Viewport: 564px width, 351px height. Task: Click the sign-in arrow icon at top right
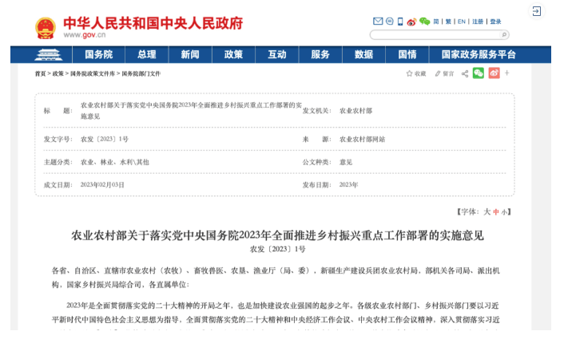(536, 11)
